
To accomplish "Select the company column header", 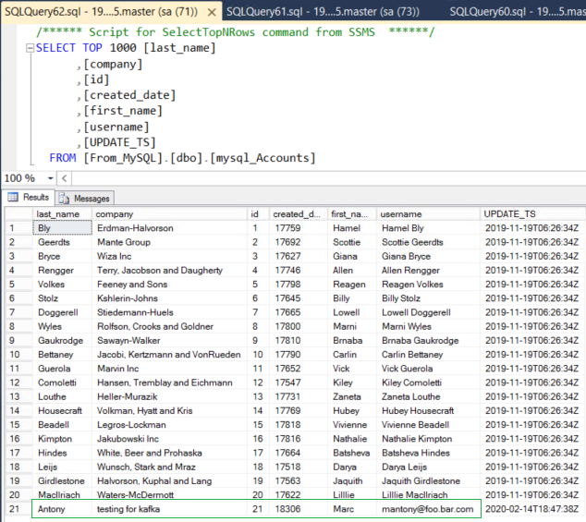I will coord(169,214).
